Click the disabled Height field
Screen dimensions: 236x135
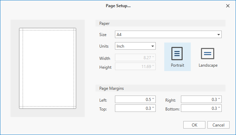click(x=135, y=66)
